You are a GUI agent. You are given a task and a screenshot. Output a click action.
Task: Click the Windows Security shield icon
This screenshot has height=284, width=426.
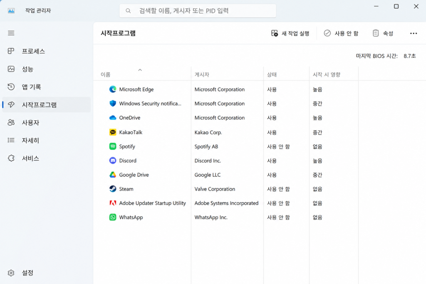(x=113, y=104)
